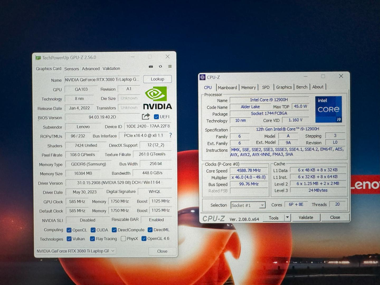Viewport: 380px width, 285px height.
Task: Click the Cores value 6P + 8E
Action: click(x=296, y=205)
